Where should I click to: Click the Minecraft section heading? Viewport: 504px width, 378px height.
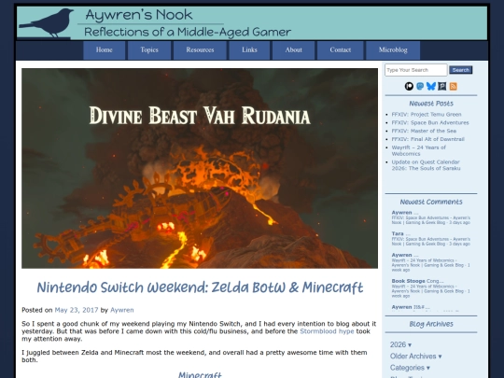200,374
